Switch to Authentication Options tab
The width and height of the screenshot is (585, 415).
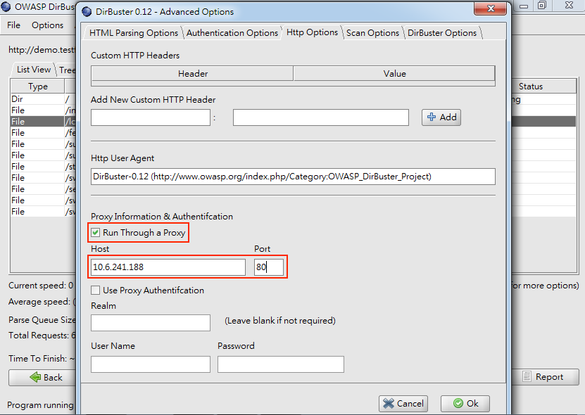(232, 33)
